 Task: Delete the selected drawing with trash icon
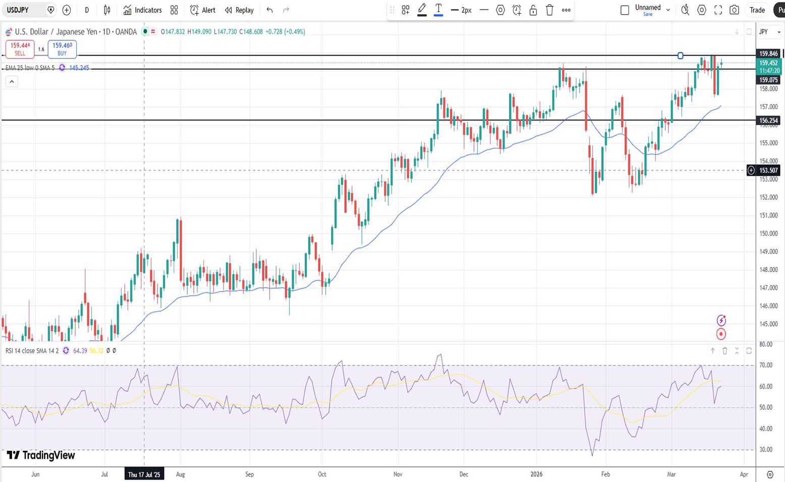coord(550,10)
